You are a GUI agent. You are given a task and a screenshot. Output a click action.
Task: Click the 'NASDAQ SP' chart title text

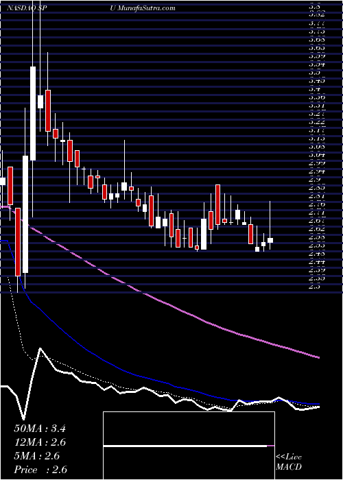26,8
